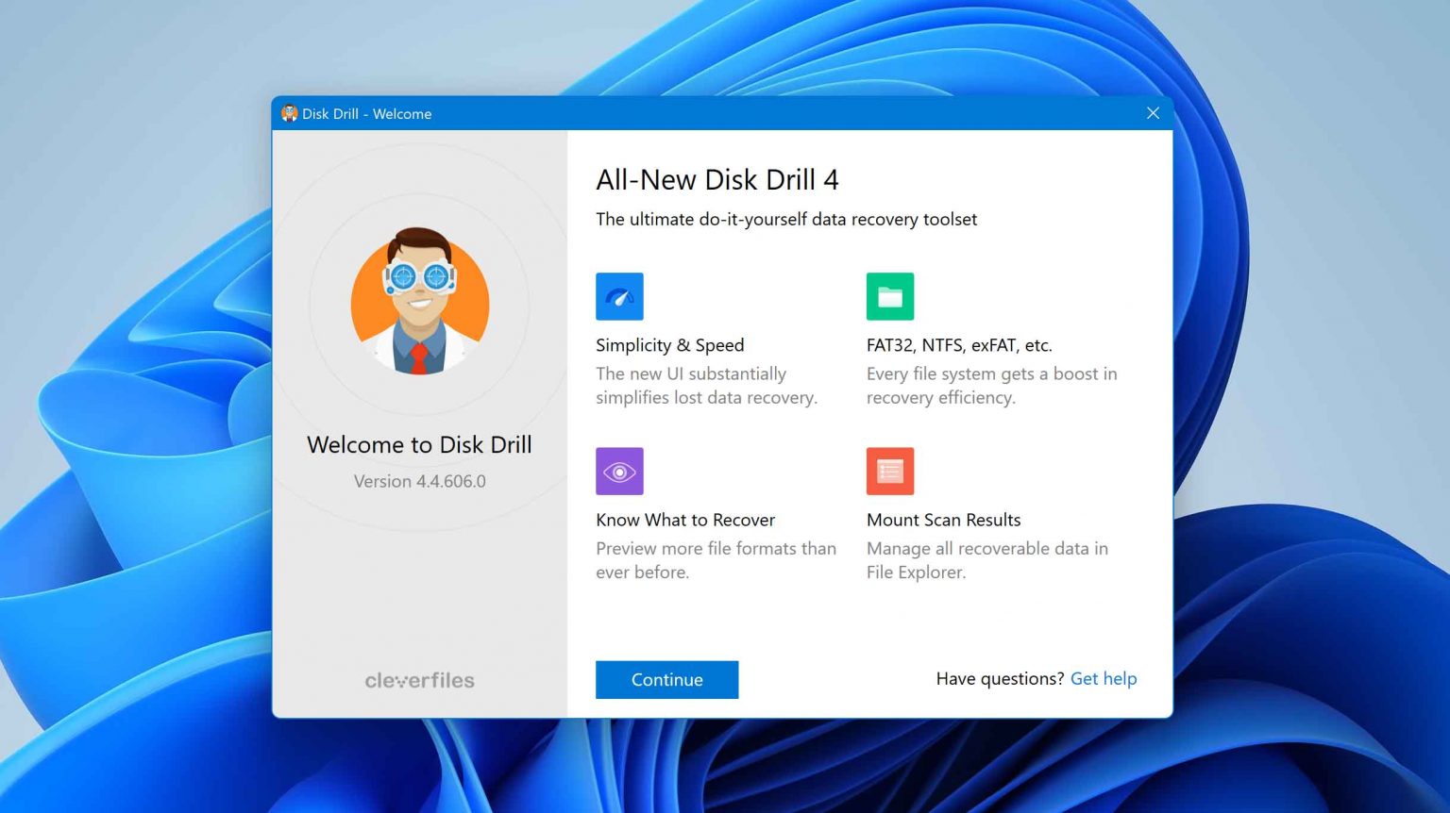The width and height of the screenshot is (1450, 813).
Task: Click the red list Mount Scan Results icon
Action: [889, 471]
